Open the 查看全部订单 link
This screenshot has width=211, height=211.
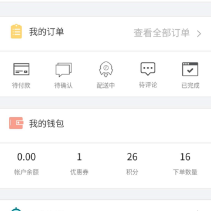[x=162, y=33]
